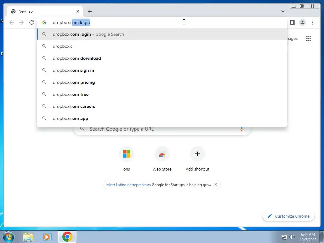
Task: Click the search icon beside dropbox.com pricing
Action: 44,82
